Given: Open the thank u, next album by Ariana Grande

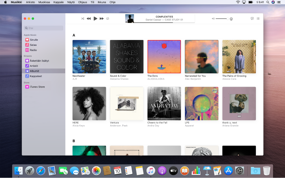Looking at the screenshot, I should pos(239,104).
